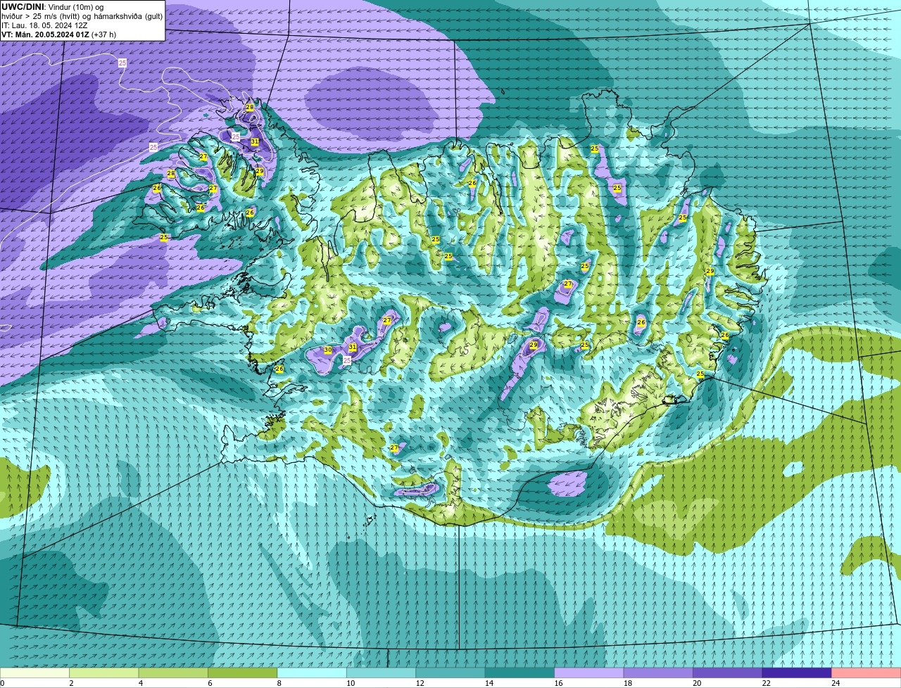
Task: Click the 18–20 m/s medium purple legend swatch
Action: tap(659, 673)
